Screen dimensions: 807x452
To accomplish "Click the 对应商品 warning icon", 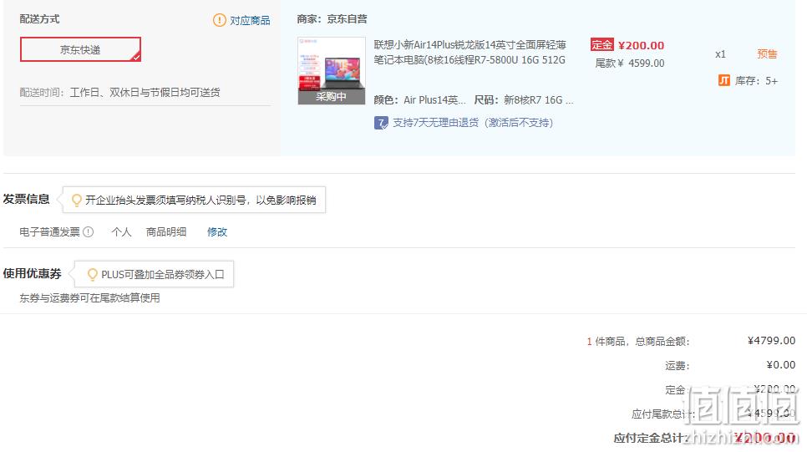I will 219,20.
